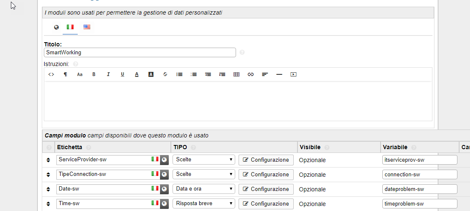470x211 pixels.
Task: Switch to the US English language tab
Action: 87,27
